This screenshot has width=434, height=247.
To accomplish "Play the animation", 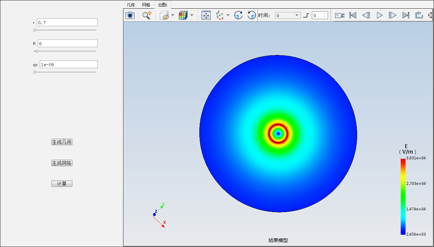I will point(380,15).
